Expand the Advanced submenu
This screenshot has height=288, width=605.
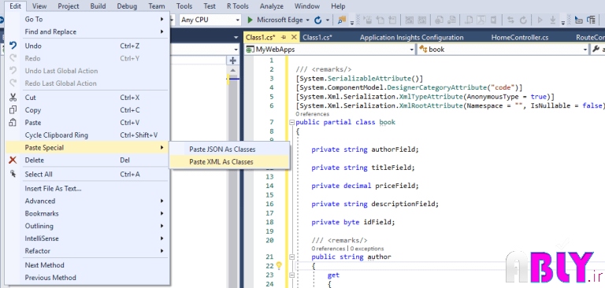(87, 201)
